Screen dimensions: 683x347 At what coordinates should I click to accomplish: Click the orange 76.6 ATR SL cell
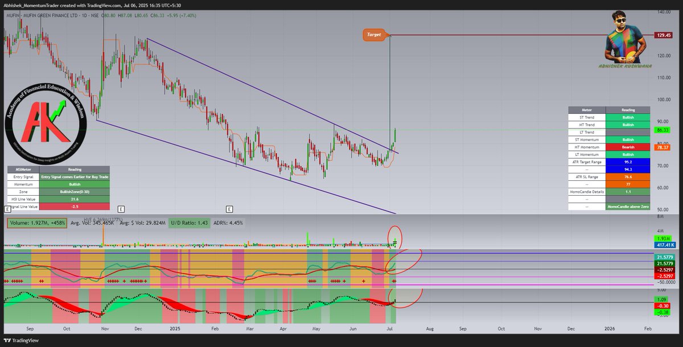pos(628,177)
